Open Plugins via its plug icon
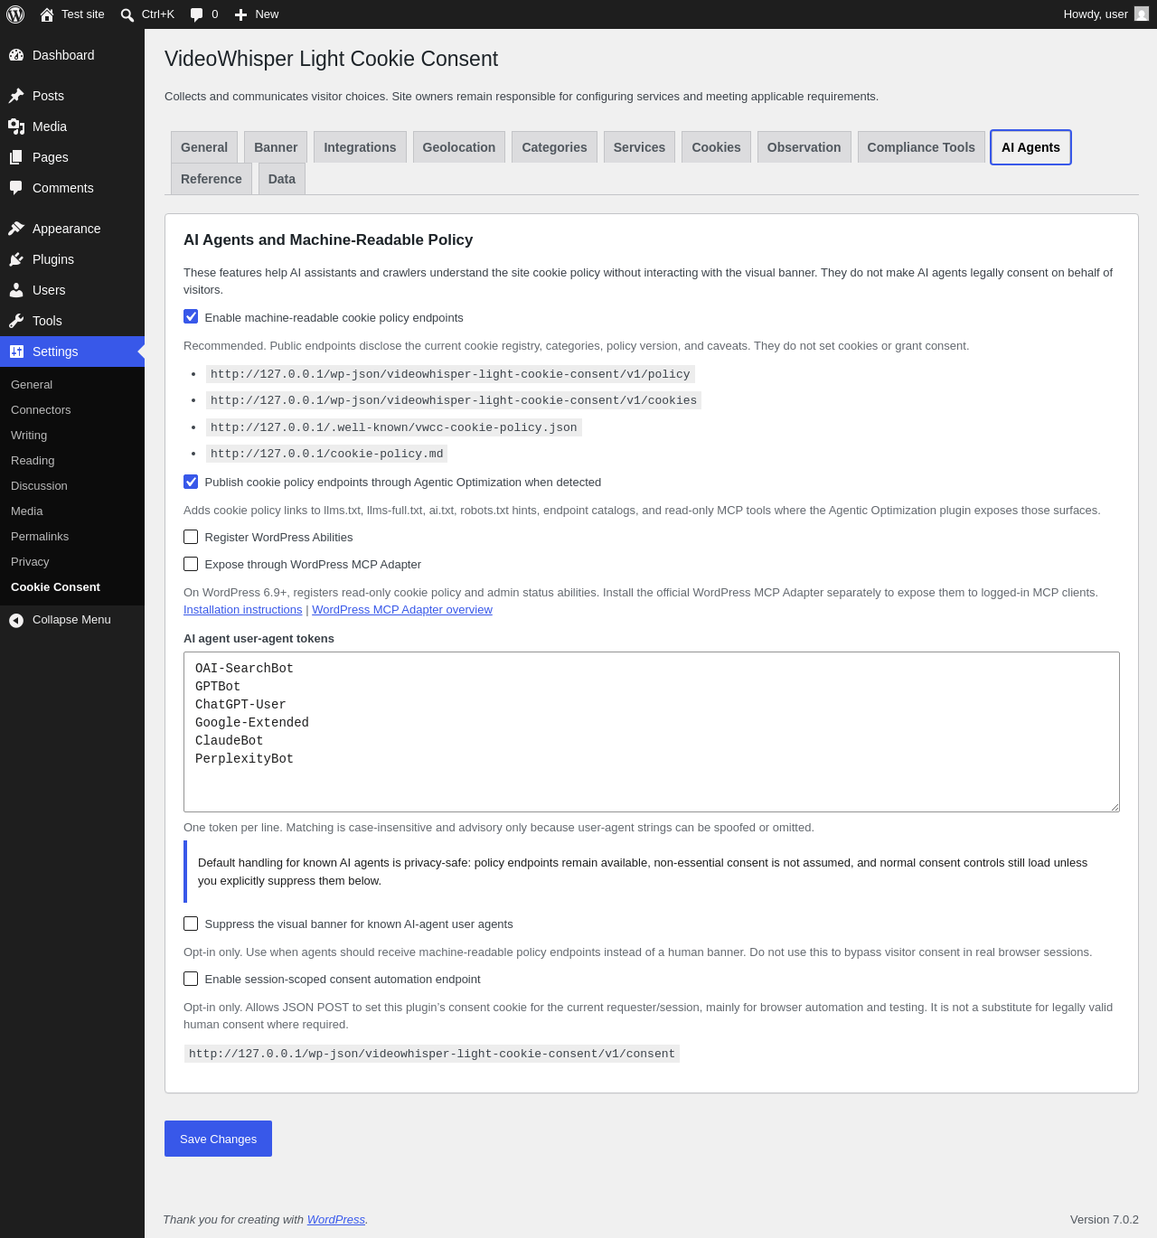The width and height of the screenshot is (1157, 1238). click(x=16, y=259)
